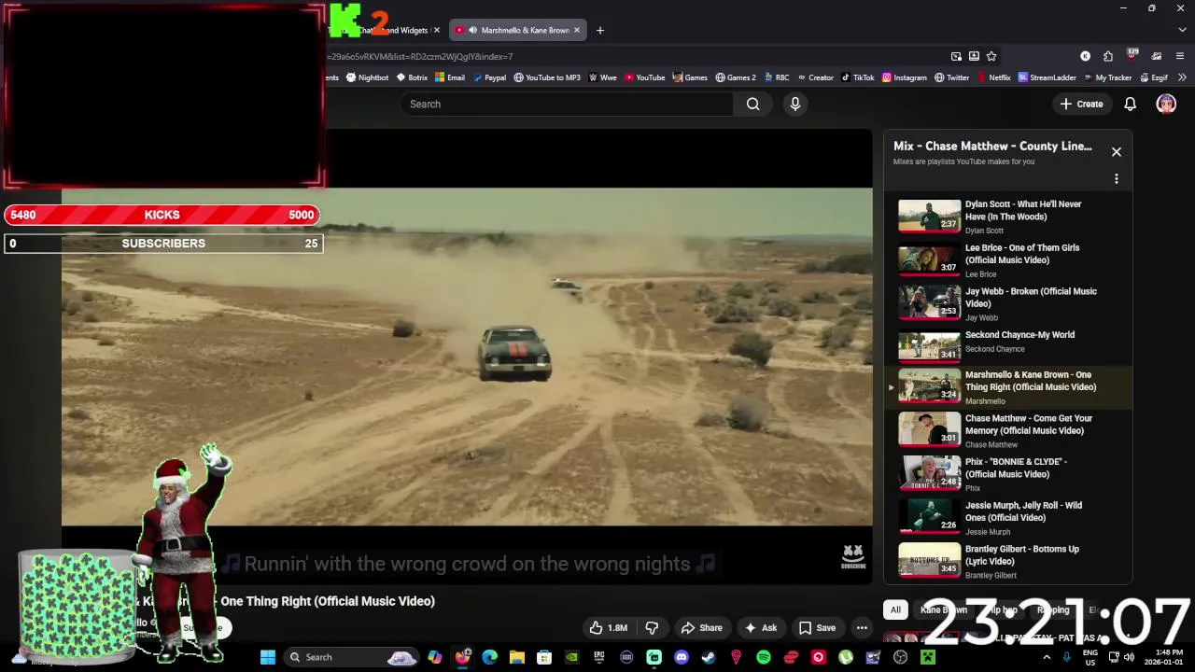Open taskbar volume control
The height and width of the screenshot is (672, 1195).
[x=1129, y=657]
